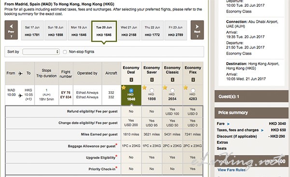
Task: Click trip duration 18hr 5min
Action: pyautogui.click(x=46, y=99)
